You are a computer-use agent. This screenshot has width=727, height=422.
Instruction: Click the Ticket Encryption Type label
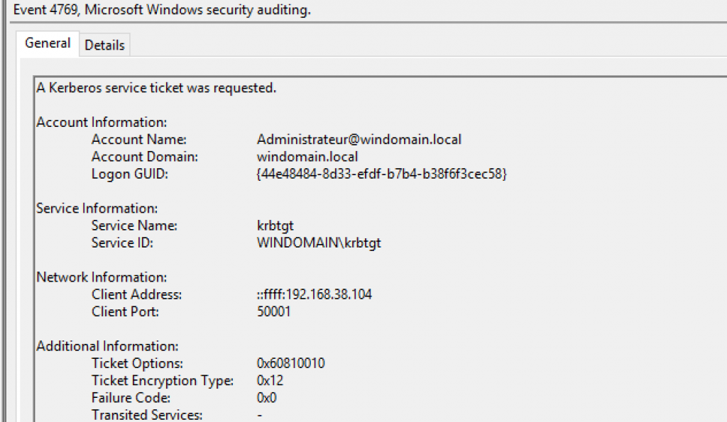tap(163, 381)
